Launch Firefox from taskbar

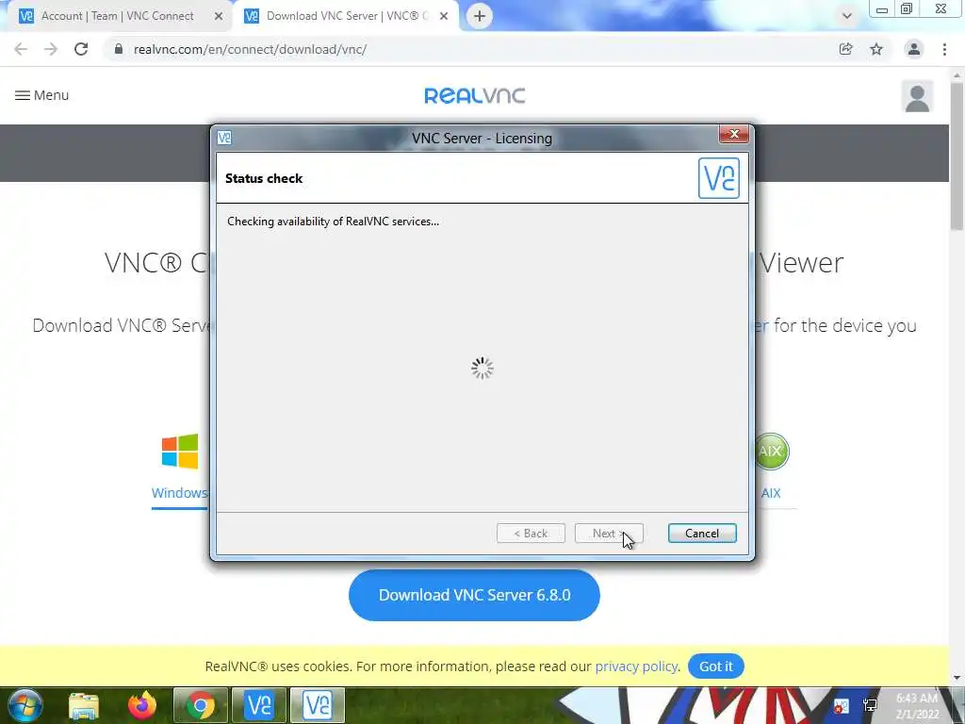click(x=142, y=705)
